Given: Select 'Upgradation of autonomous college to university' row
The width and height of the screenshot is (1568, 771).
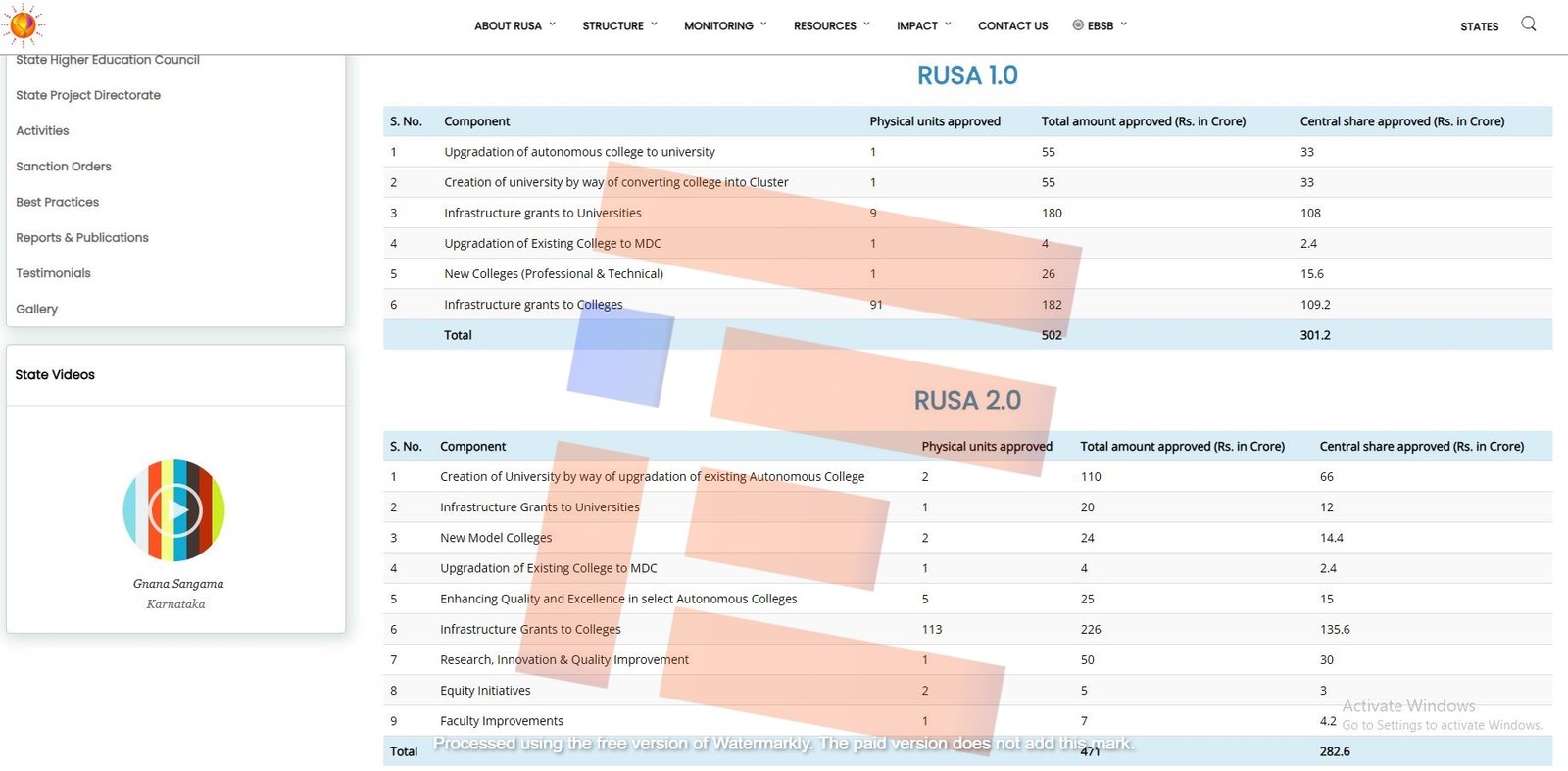Looking at the screenshot, I should click(967, 152).
